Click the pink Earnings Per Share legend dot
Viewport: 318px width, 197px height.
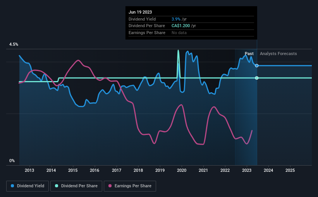110,186
